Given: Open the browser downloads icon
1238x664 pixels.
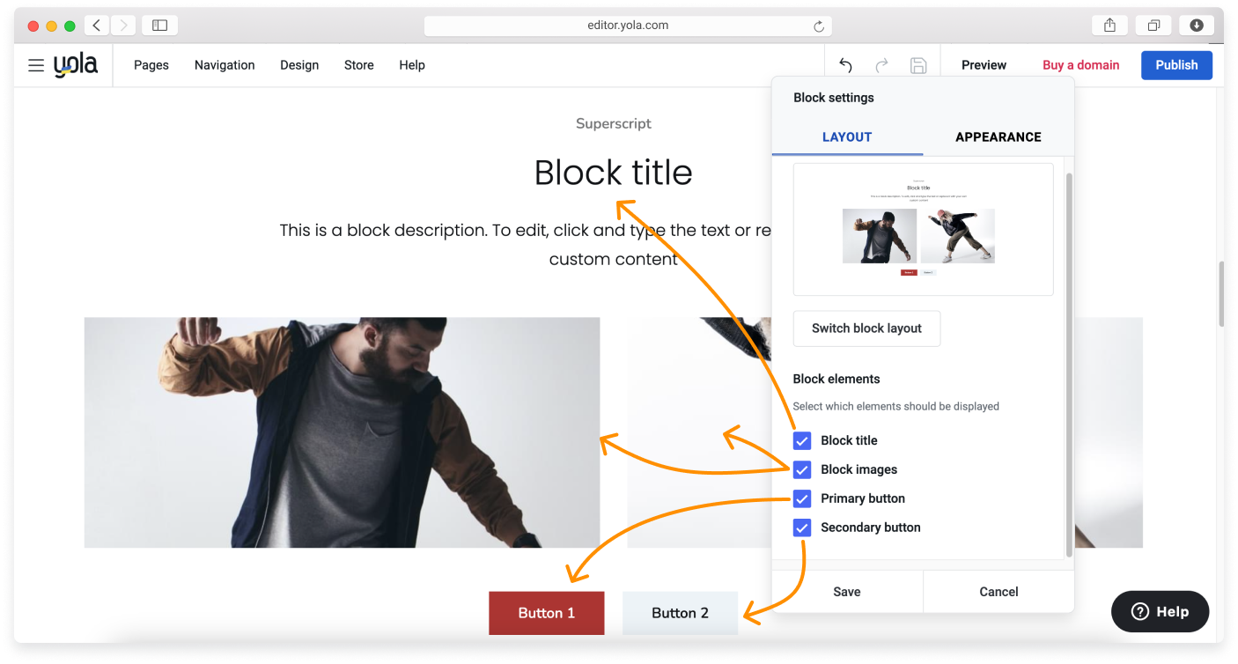Looking at the screenshot, I should pos(1197,25).
